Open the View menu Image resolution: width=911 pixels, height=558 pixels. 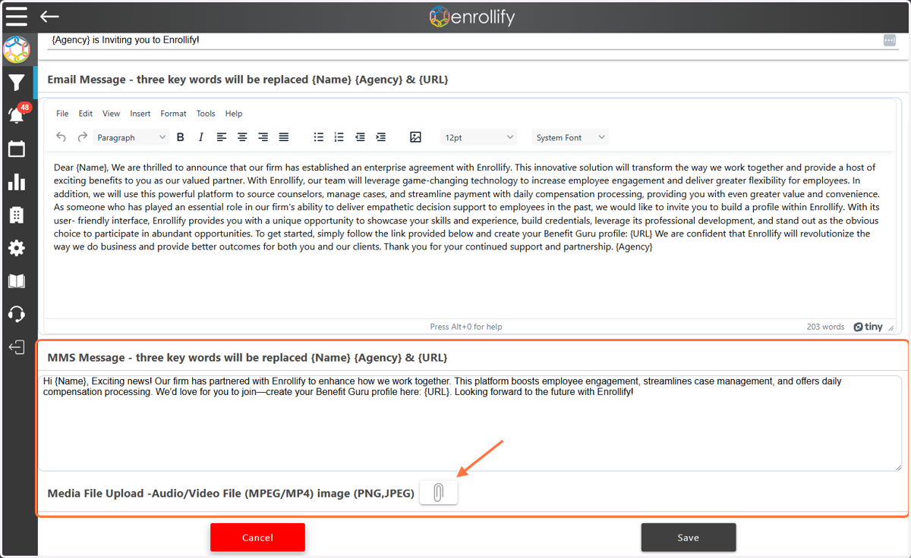point(112,114)
